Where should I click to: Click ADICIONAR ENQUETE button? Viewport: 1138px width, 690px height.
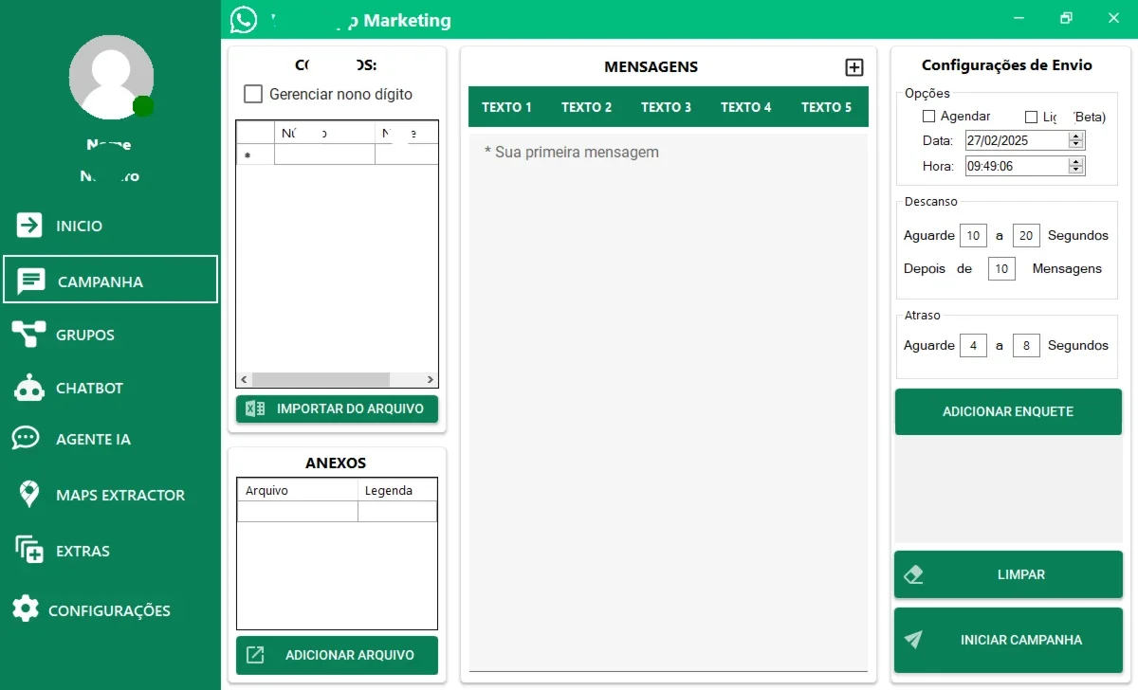point(1008,411)
